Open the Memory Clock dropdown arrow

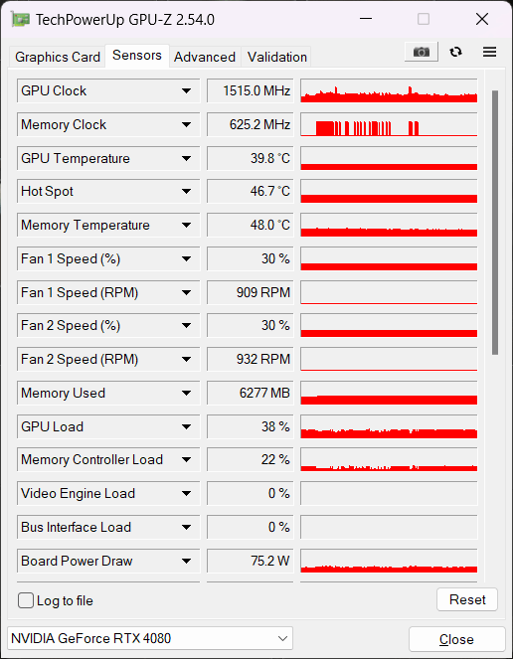pos(186,124)
